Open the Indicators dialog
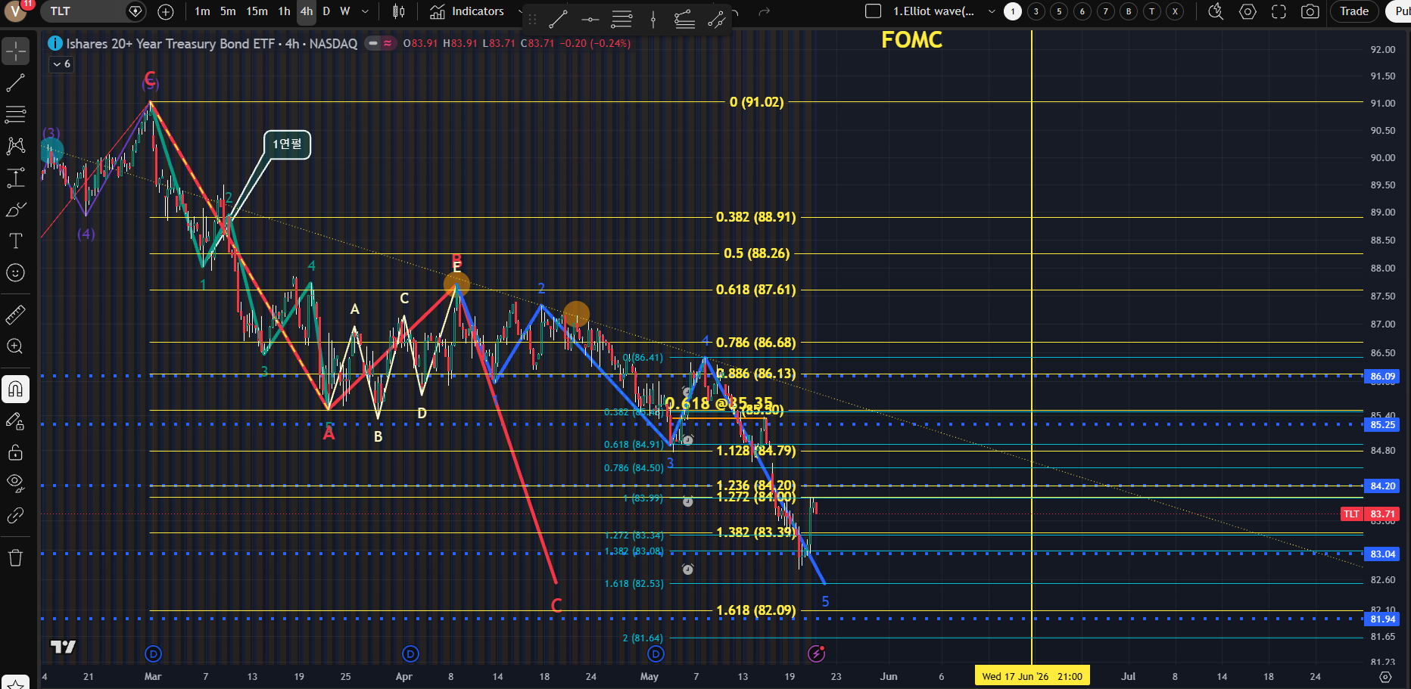Image resolution: width=1411 pixels, height=689 pixels. [467, 11]
